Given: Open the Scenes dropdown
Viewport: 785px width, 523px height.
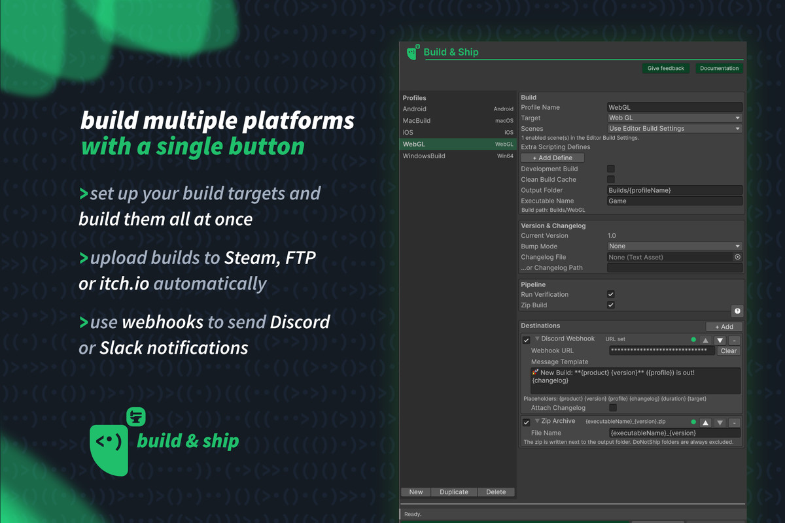Looking at the screenshot, I should [675, 129].
